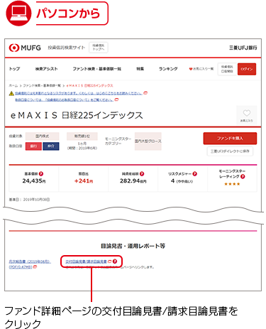Viewport: 266px width, 329px height.
Task: Click the help icon next to 純資産総額
Action: click(142, 173)
